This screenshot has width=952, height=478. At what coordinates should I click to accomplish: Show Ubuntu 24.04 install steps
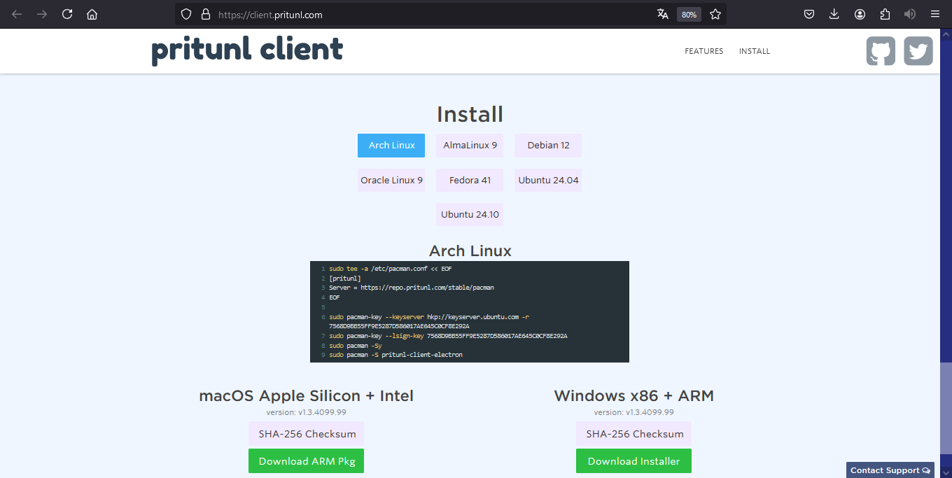click(x=548, y=180)
